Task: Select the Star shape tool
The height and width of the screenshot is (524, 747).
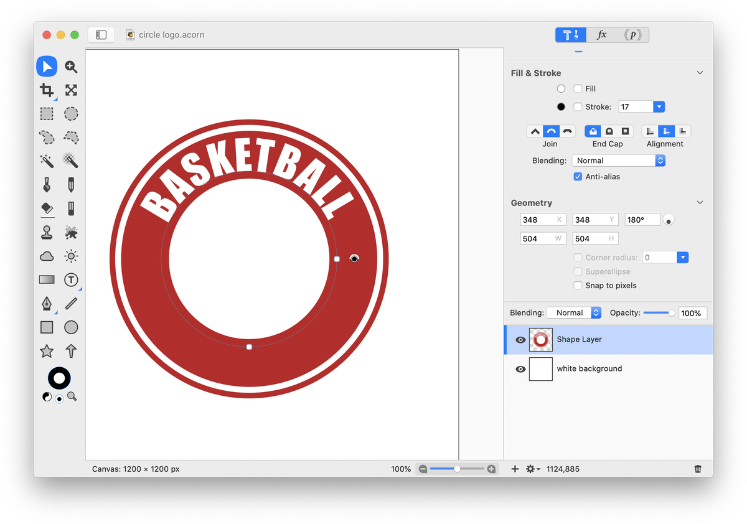Action: (x=47, y=351)
